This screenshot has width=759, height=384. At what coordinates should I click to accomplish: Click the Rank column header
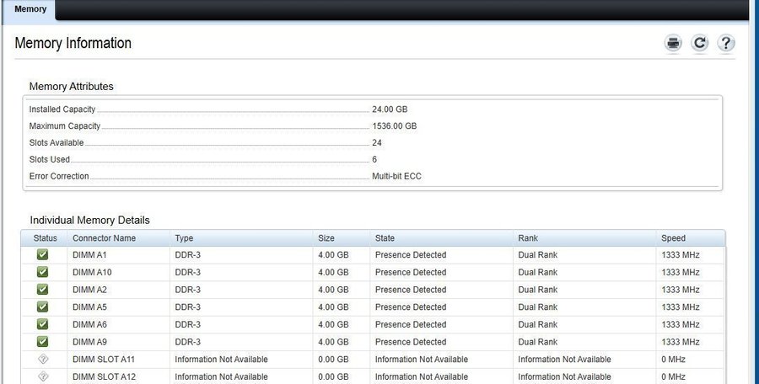coord(528,238)
